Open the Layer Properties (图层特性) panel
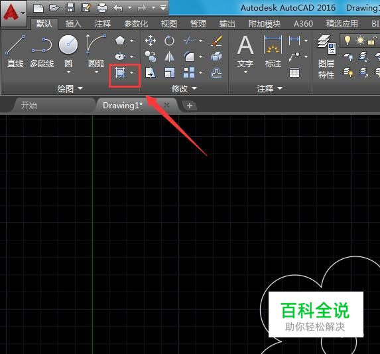 coord(326,57)
